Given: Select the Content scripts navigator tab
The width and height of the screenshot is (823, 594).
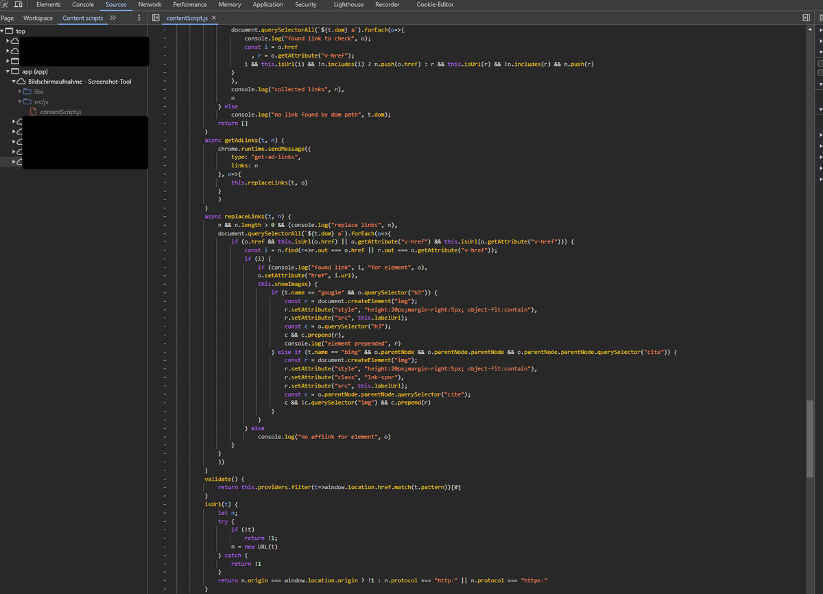Looking at the screenshot, I should (82, 18).
